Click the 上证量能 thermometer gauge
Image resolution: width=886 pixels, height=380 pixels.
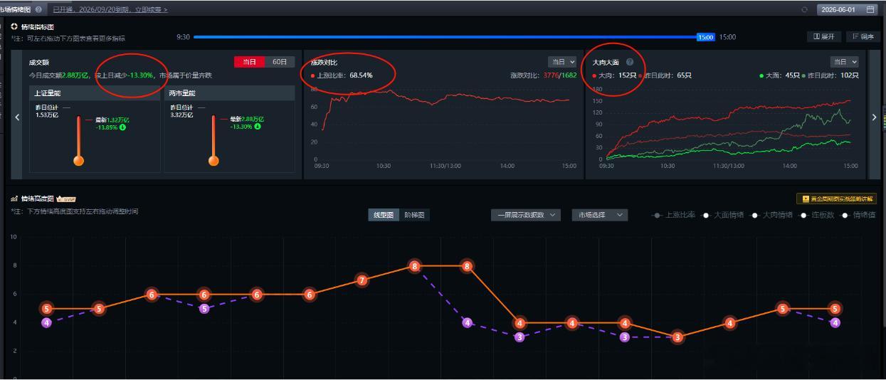(78, 140)
